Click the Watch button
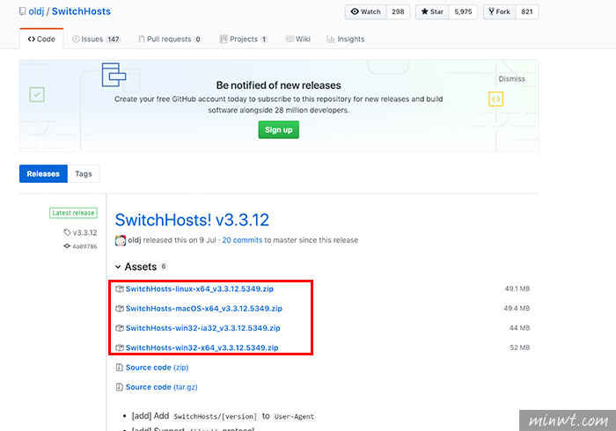The width and height of the screenshot is (616, 431). [x=366, y=11]
